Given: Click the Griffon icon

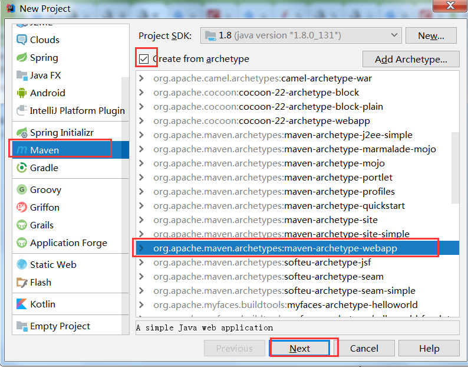Looking at the screenshot, I should [x=21, y=207].
